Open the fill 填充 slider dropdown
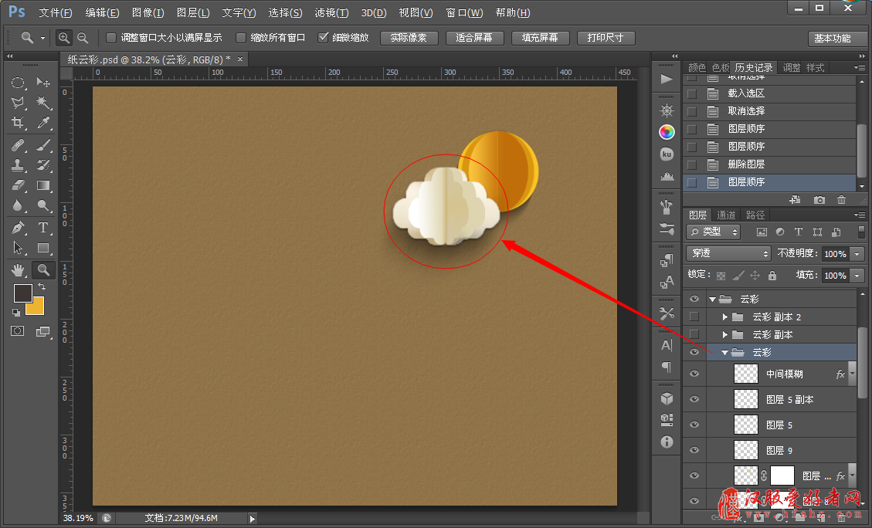 pyautogui.click(x=857, y=275)
